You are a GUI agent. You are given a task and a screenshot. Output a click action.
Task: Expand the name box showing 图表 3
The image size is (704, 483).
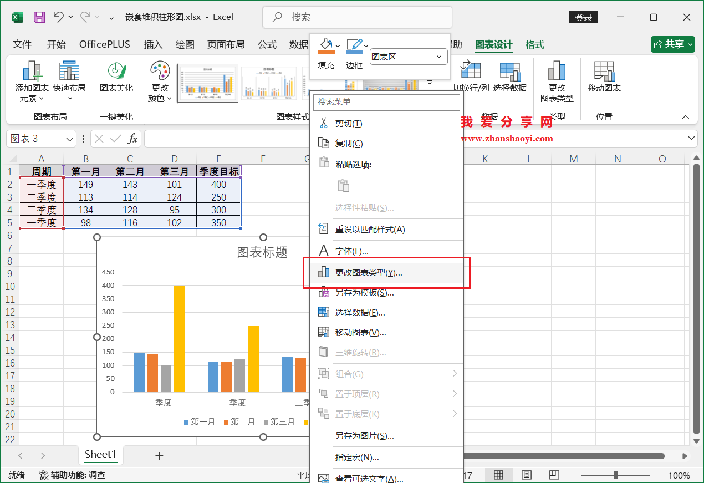tap(69, 138)
